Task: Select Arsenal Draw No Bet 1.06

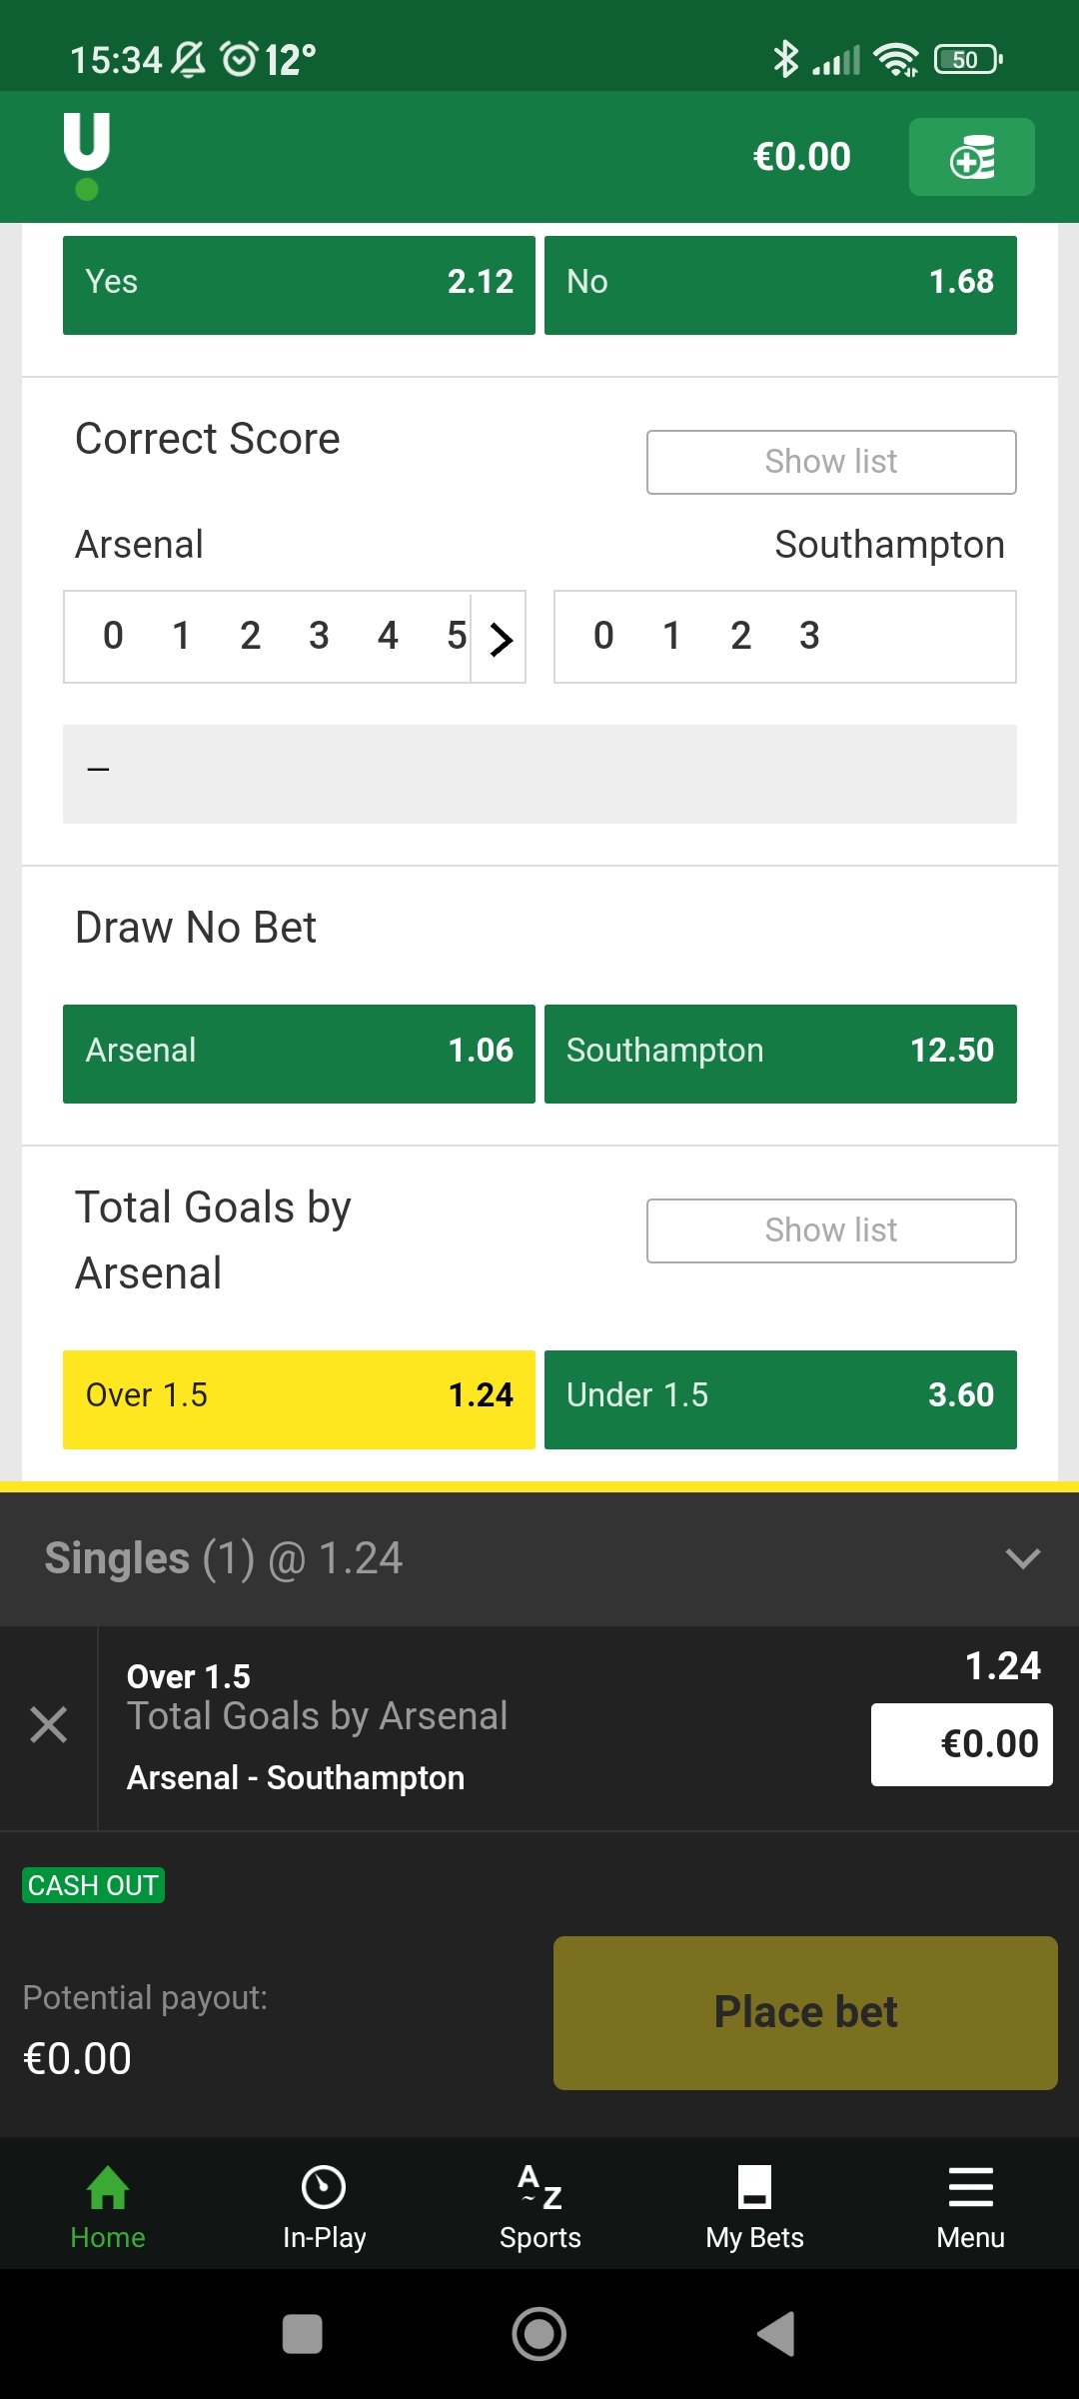Action: [299, 1054]
